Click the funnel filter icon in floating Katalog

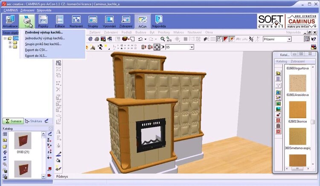click(278, 85)
